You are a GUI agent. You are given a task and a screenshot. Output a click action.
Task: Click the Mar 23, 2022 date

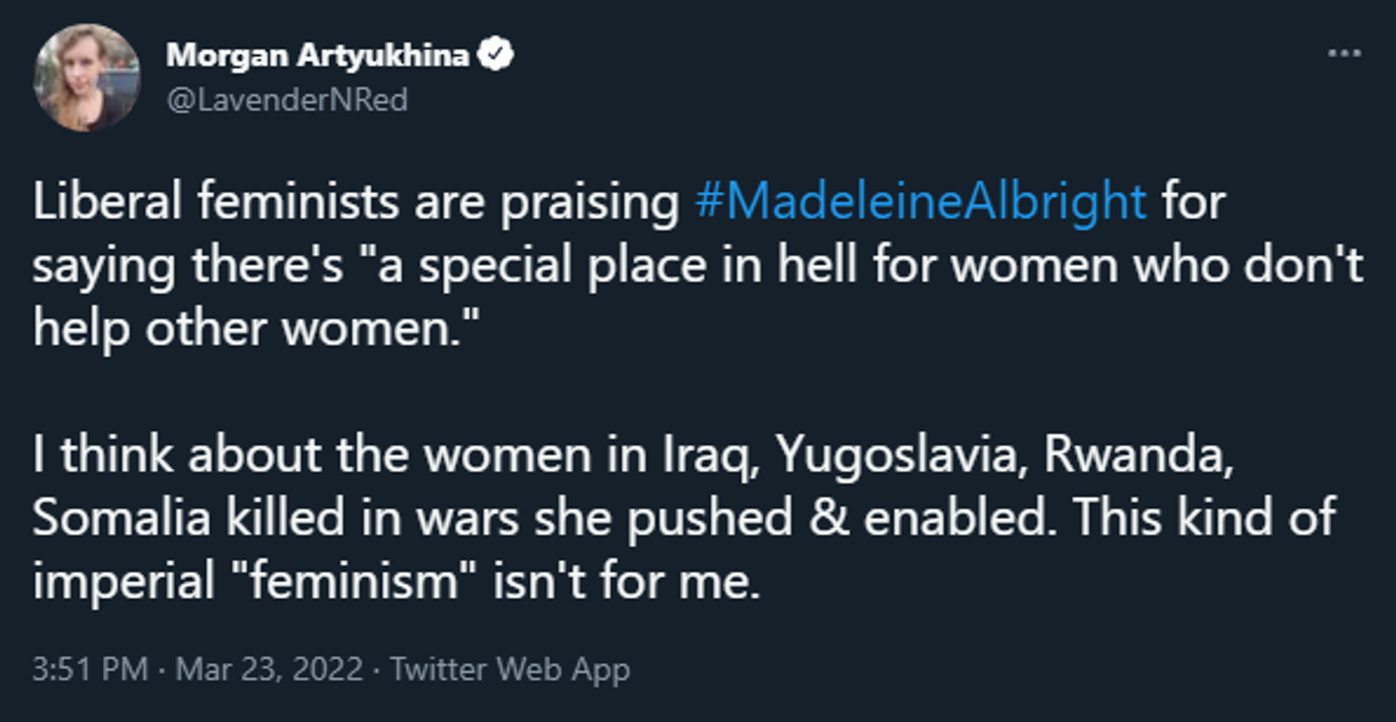tap(269, 669)
